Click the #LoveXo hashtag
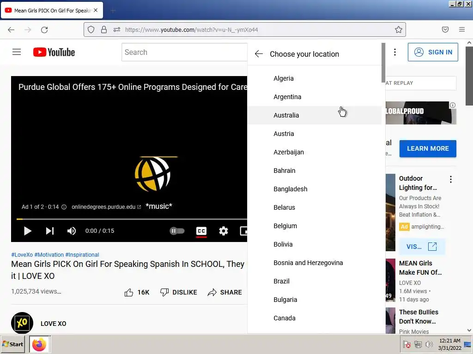Image resolution: width=473 pixels, height=354 pixels. [22, 254]
